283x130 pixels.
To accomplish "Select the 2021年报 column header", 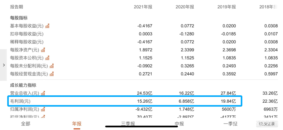I will [143, 7].
